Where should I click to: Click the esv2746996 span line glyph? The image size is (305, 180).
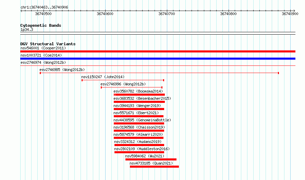pyautogui.click(x=132, y=87)
